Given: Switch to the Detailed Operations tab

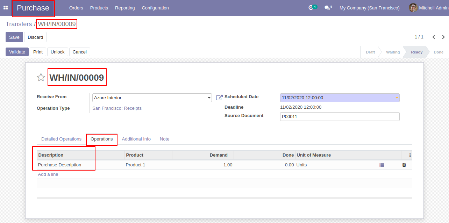Looking at the screenshot, I should [x=61, y=139].
